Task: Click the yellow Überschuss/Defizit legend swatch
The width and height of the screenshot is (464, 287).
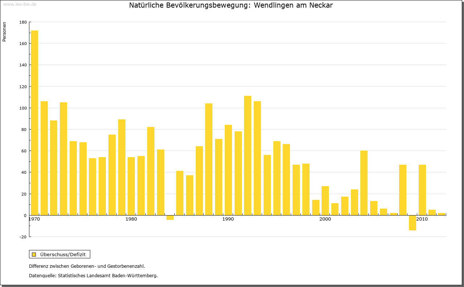Action: coord(34,254)
